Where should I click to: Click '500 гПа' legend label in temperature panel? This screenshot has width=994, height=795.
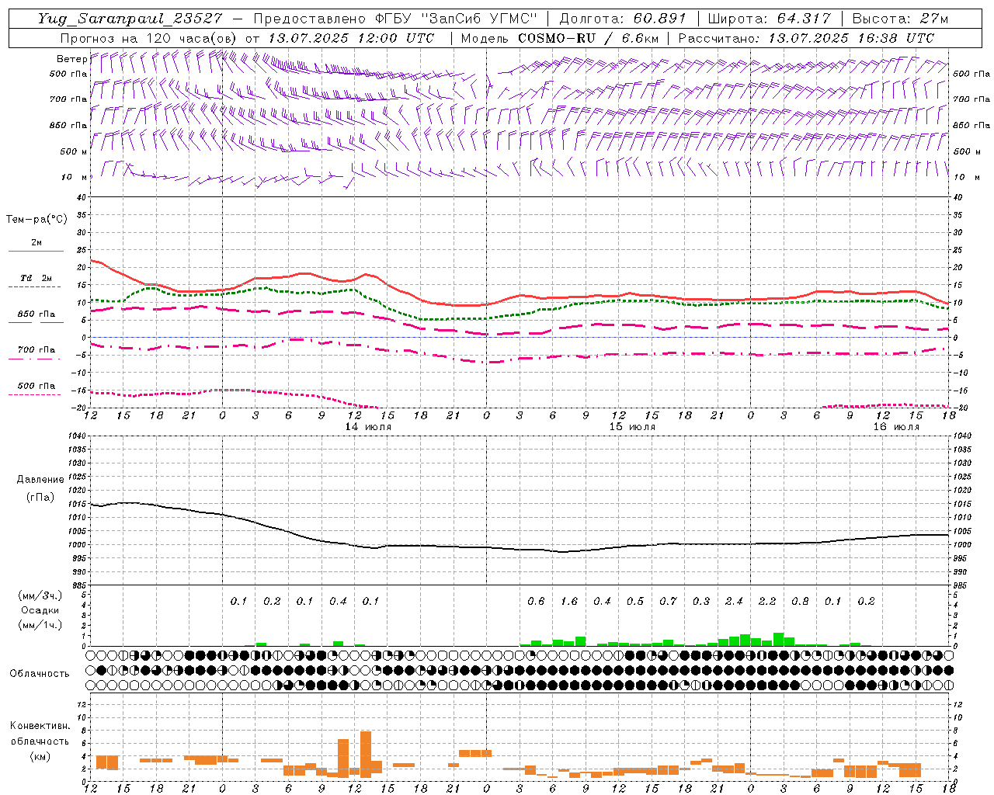click(36, 386)
